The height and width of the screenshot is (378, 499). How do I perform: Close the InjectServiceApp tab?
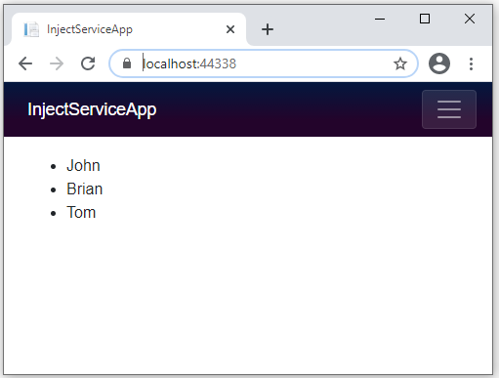coord(230,29)
